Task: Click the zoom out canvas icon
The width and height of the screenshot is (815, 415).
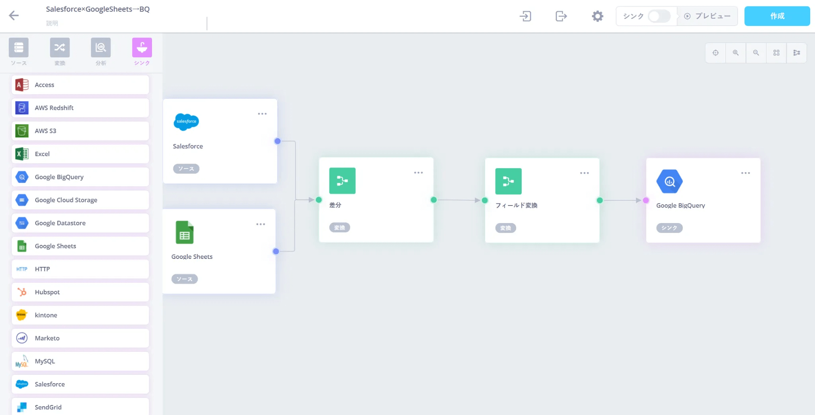Action: [756, 53]
